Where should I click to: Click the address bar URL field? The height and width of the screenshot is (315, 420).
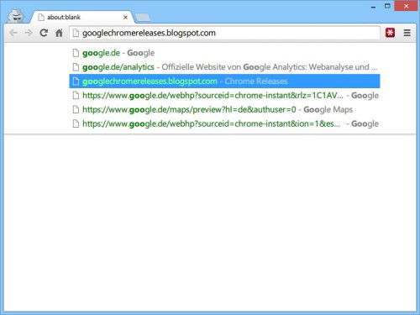[x=224, y=33]
